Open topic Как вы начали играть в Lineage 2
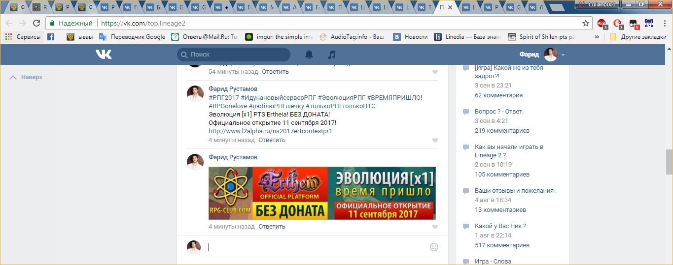The image size is (673, 265). click(509, 151)
